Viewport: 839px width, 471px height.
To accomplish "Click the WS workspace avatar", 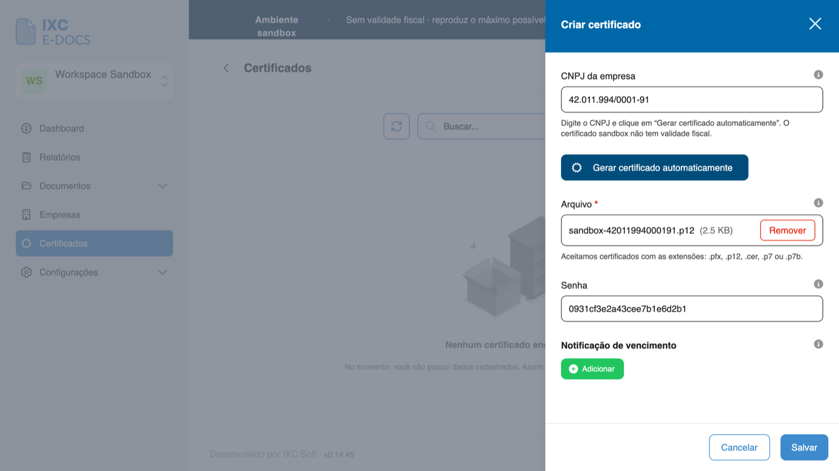I will tap(34, 81).
